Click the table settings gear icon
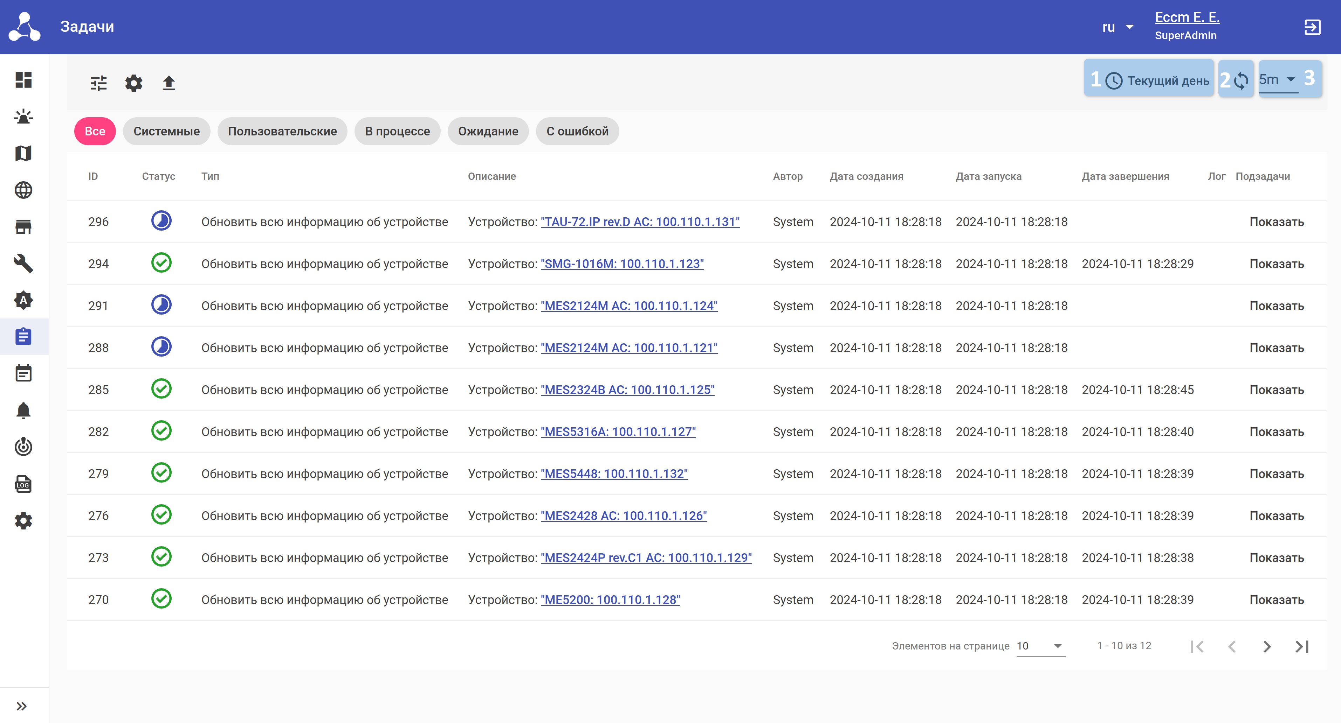This screenshot has height=723, width=1341. tap(134, 83)
